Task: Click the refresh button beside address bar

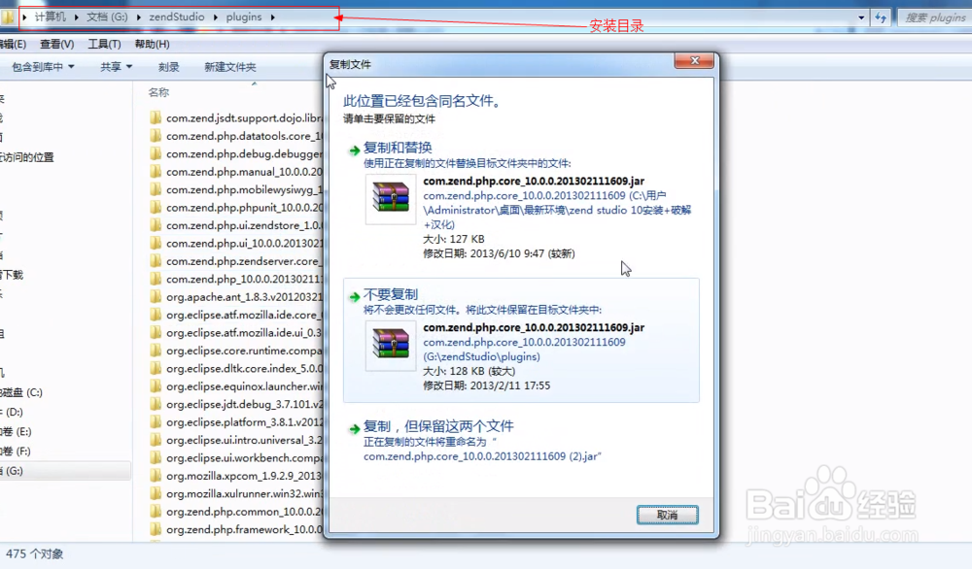Action: [881, 17]
